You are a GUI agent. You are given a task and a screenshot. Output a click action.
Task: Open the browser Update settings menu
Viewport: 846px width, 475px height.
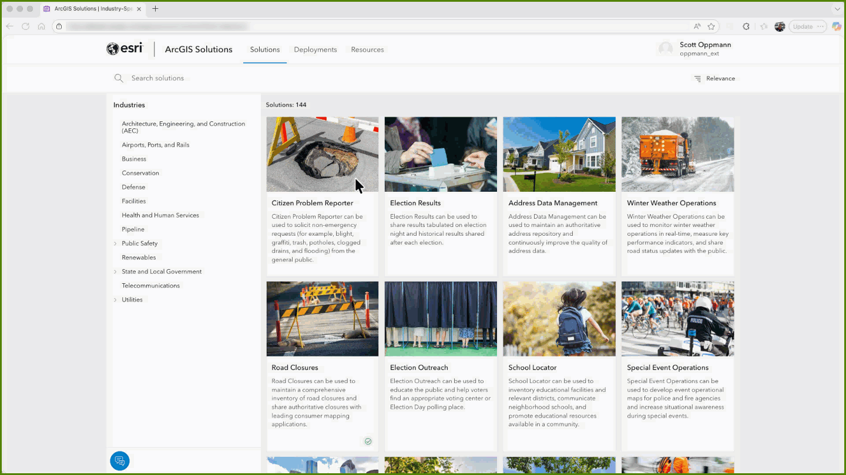tap(808, 26)
